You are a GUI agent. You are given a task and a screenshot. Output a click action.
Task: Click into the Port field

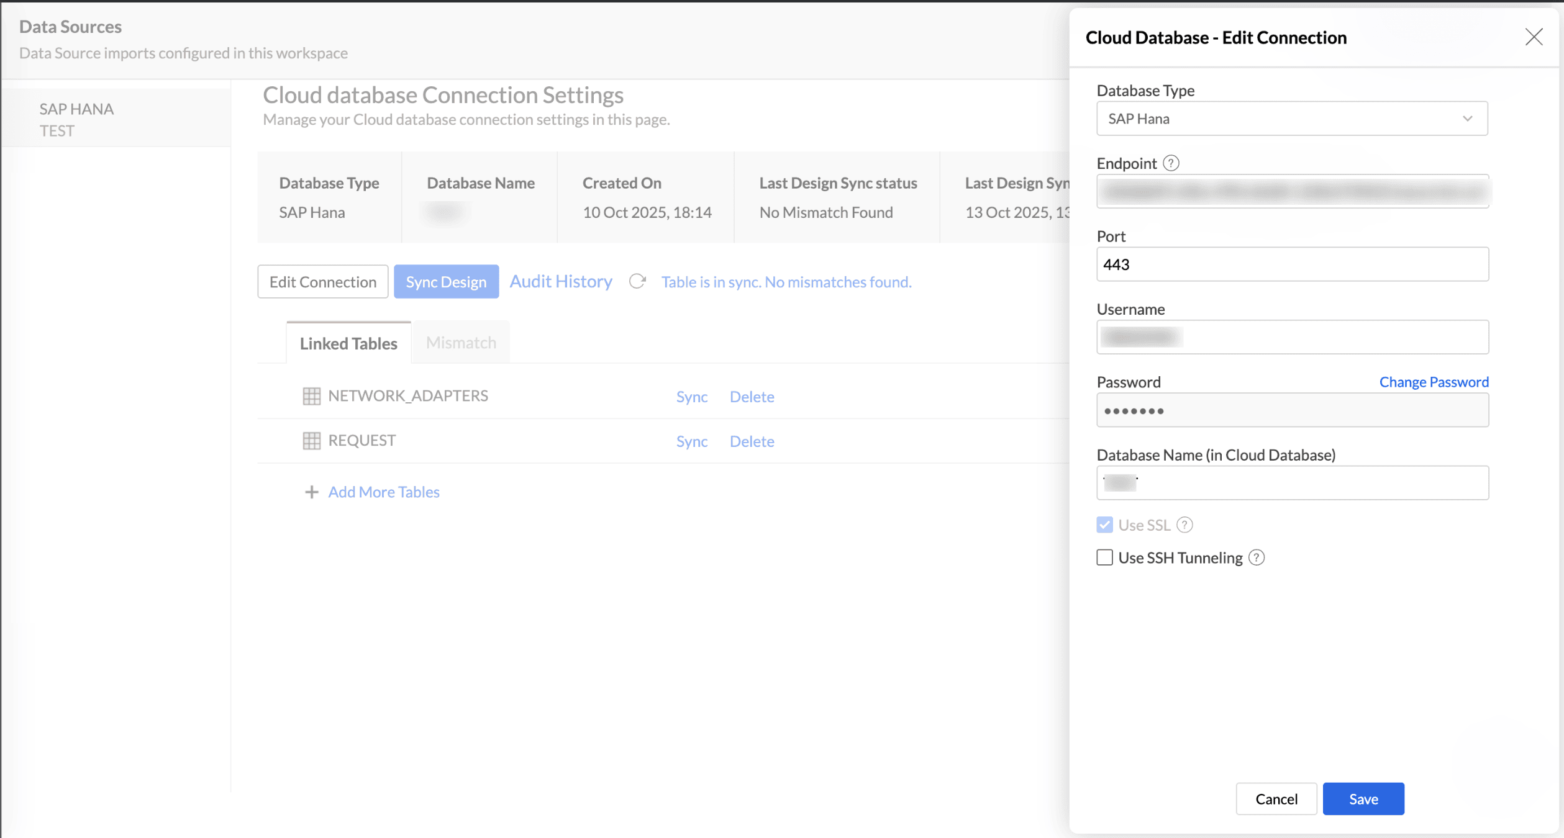(1292, 264)
